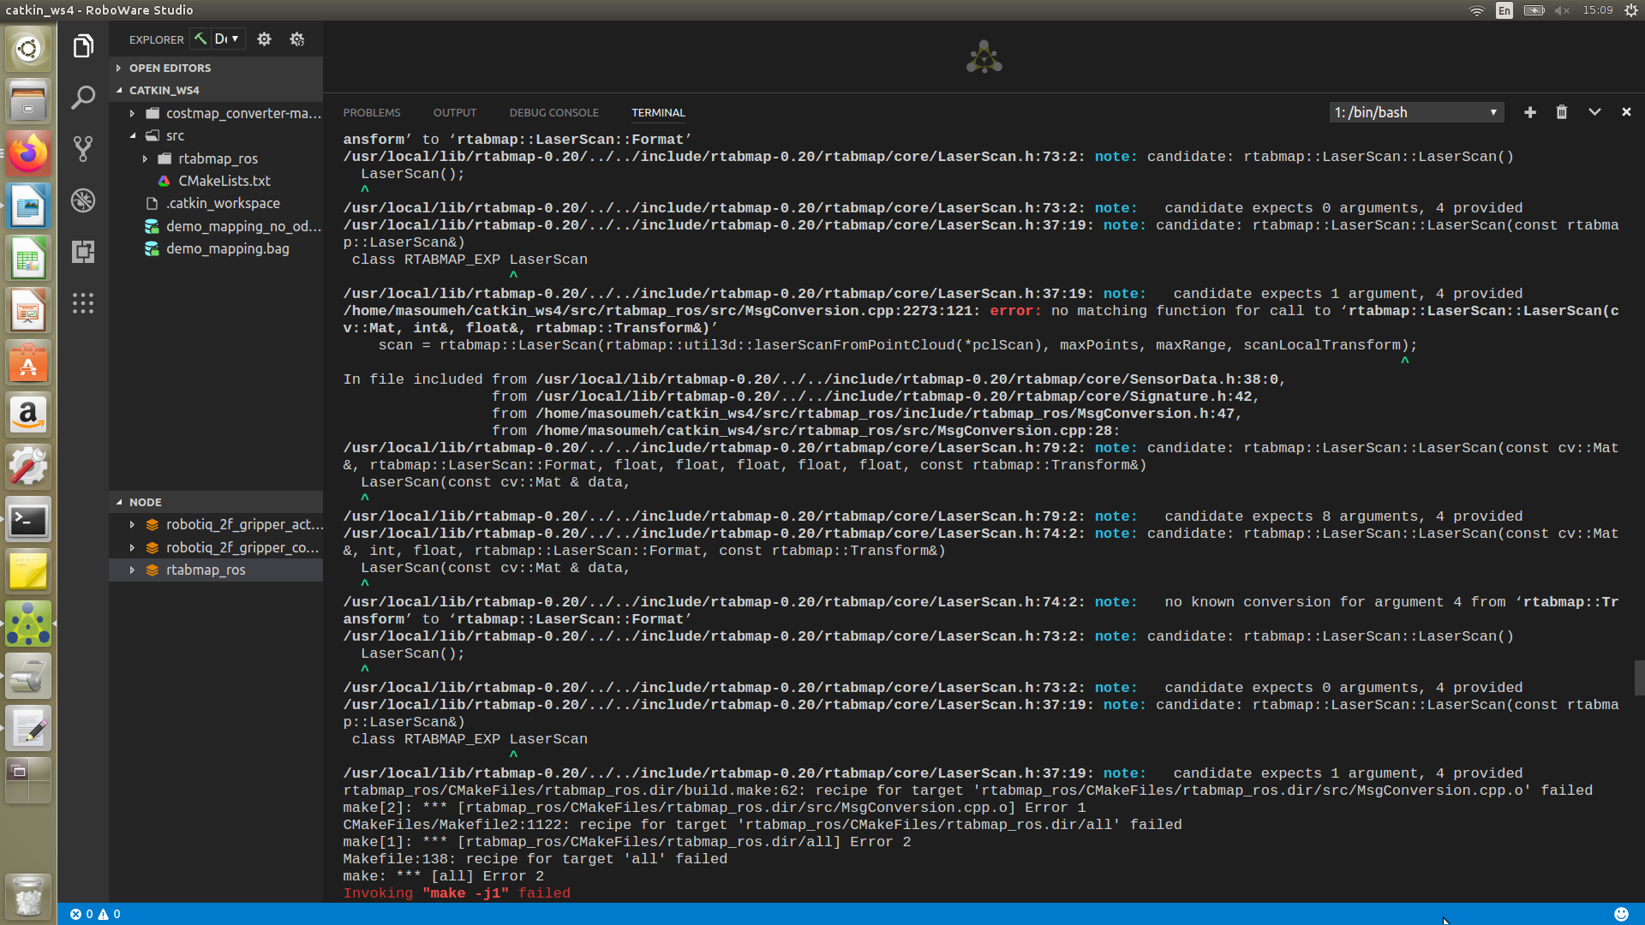Screen dimensions: 1645x925
Task: Switch to the PROBLEMS tab
Action: pos(372,112)
